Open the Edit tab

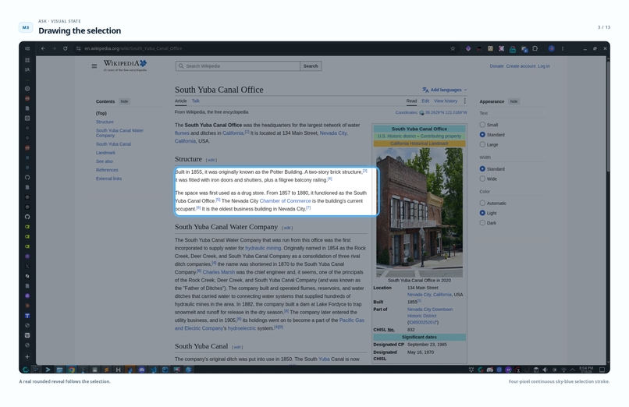[x=425, y=101]
